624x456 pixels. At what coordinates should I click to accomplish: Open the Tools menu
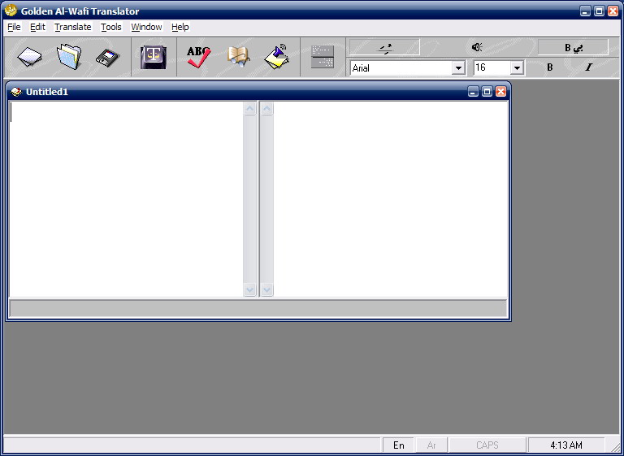111,27
